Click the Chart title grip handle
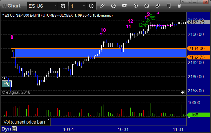The height and width of the screenshot is (133, 211). click(x=4, y=6)
